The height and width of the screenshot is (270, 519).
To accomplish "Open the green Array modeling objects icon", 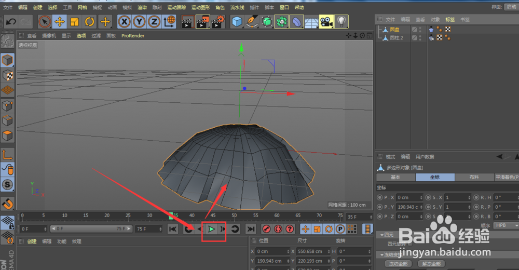I will click(282, 22).
